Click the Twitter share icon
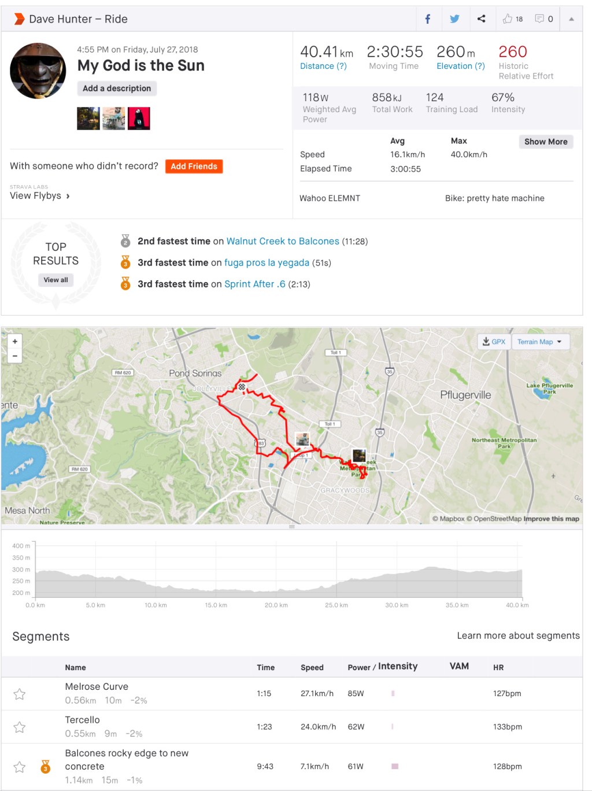The width and height of the screenshot is (592, 791). click(x=454, y=19)
